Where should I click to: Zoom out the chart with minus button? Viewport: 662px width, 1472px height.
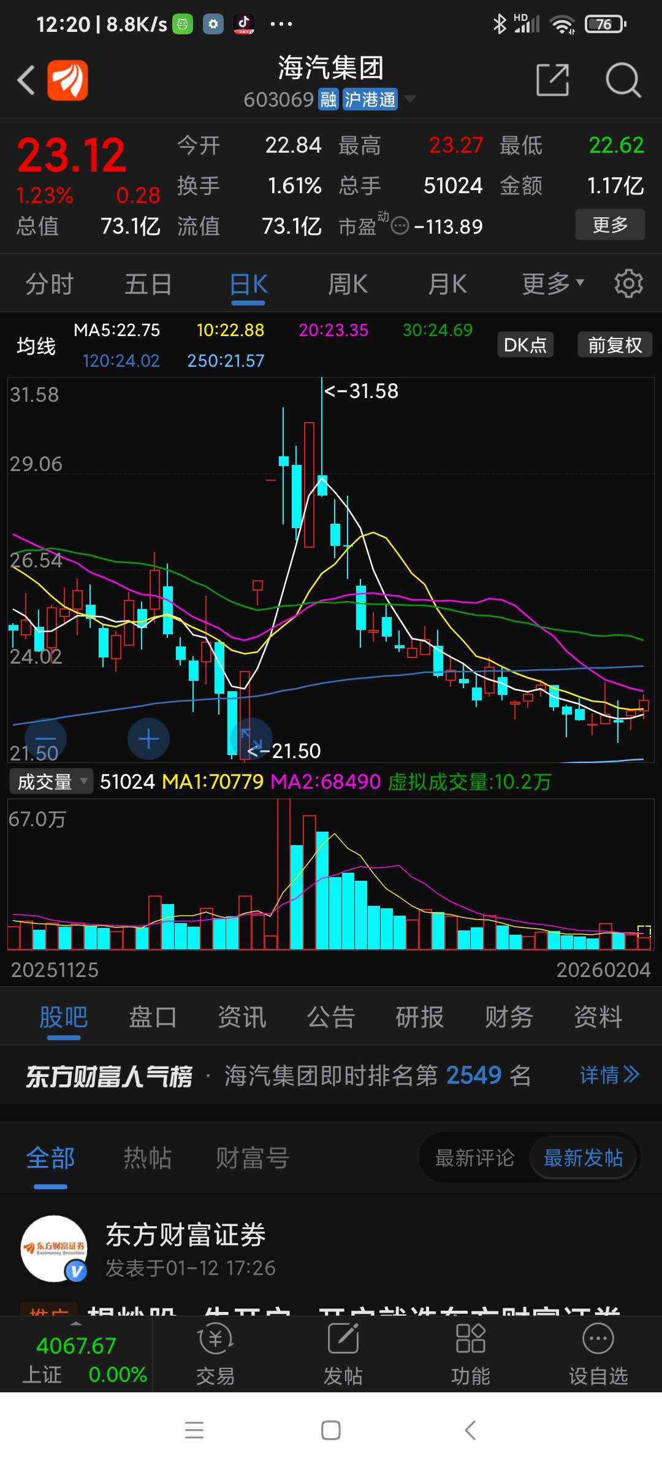pos(45,738)
